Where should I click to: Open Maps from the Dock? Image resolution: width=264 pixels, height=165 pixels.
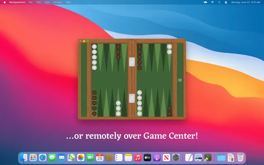pyautogui.click(x=71, y=158)
